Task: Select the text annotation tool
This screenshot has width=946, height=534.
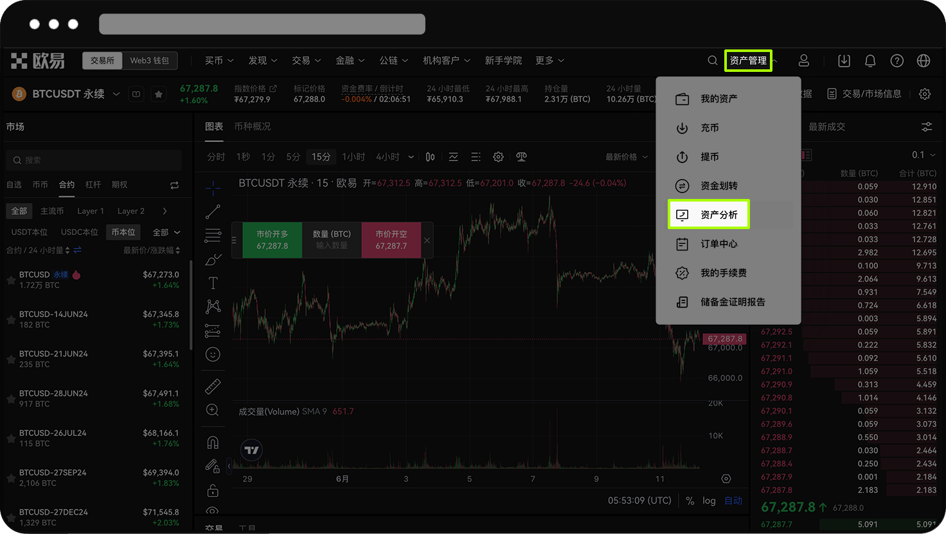Action: [212, 282]
